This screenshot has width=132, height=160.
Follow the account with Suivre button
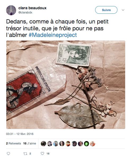click(106, 10)
